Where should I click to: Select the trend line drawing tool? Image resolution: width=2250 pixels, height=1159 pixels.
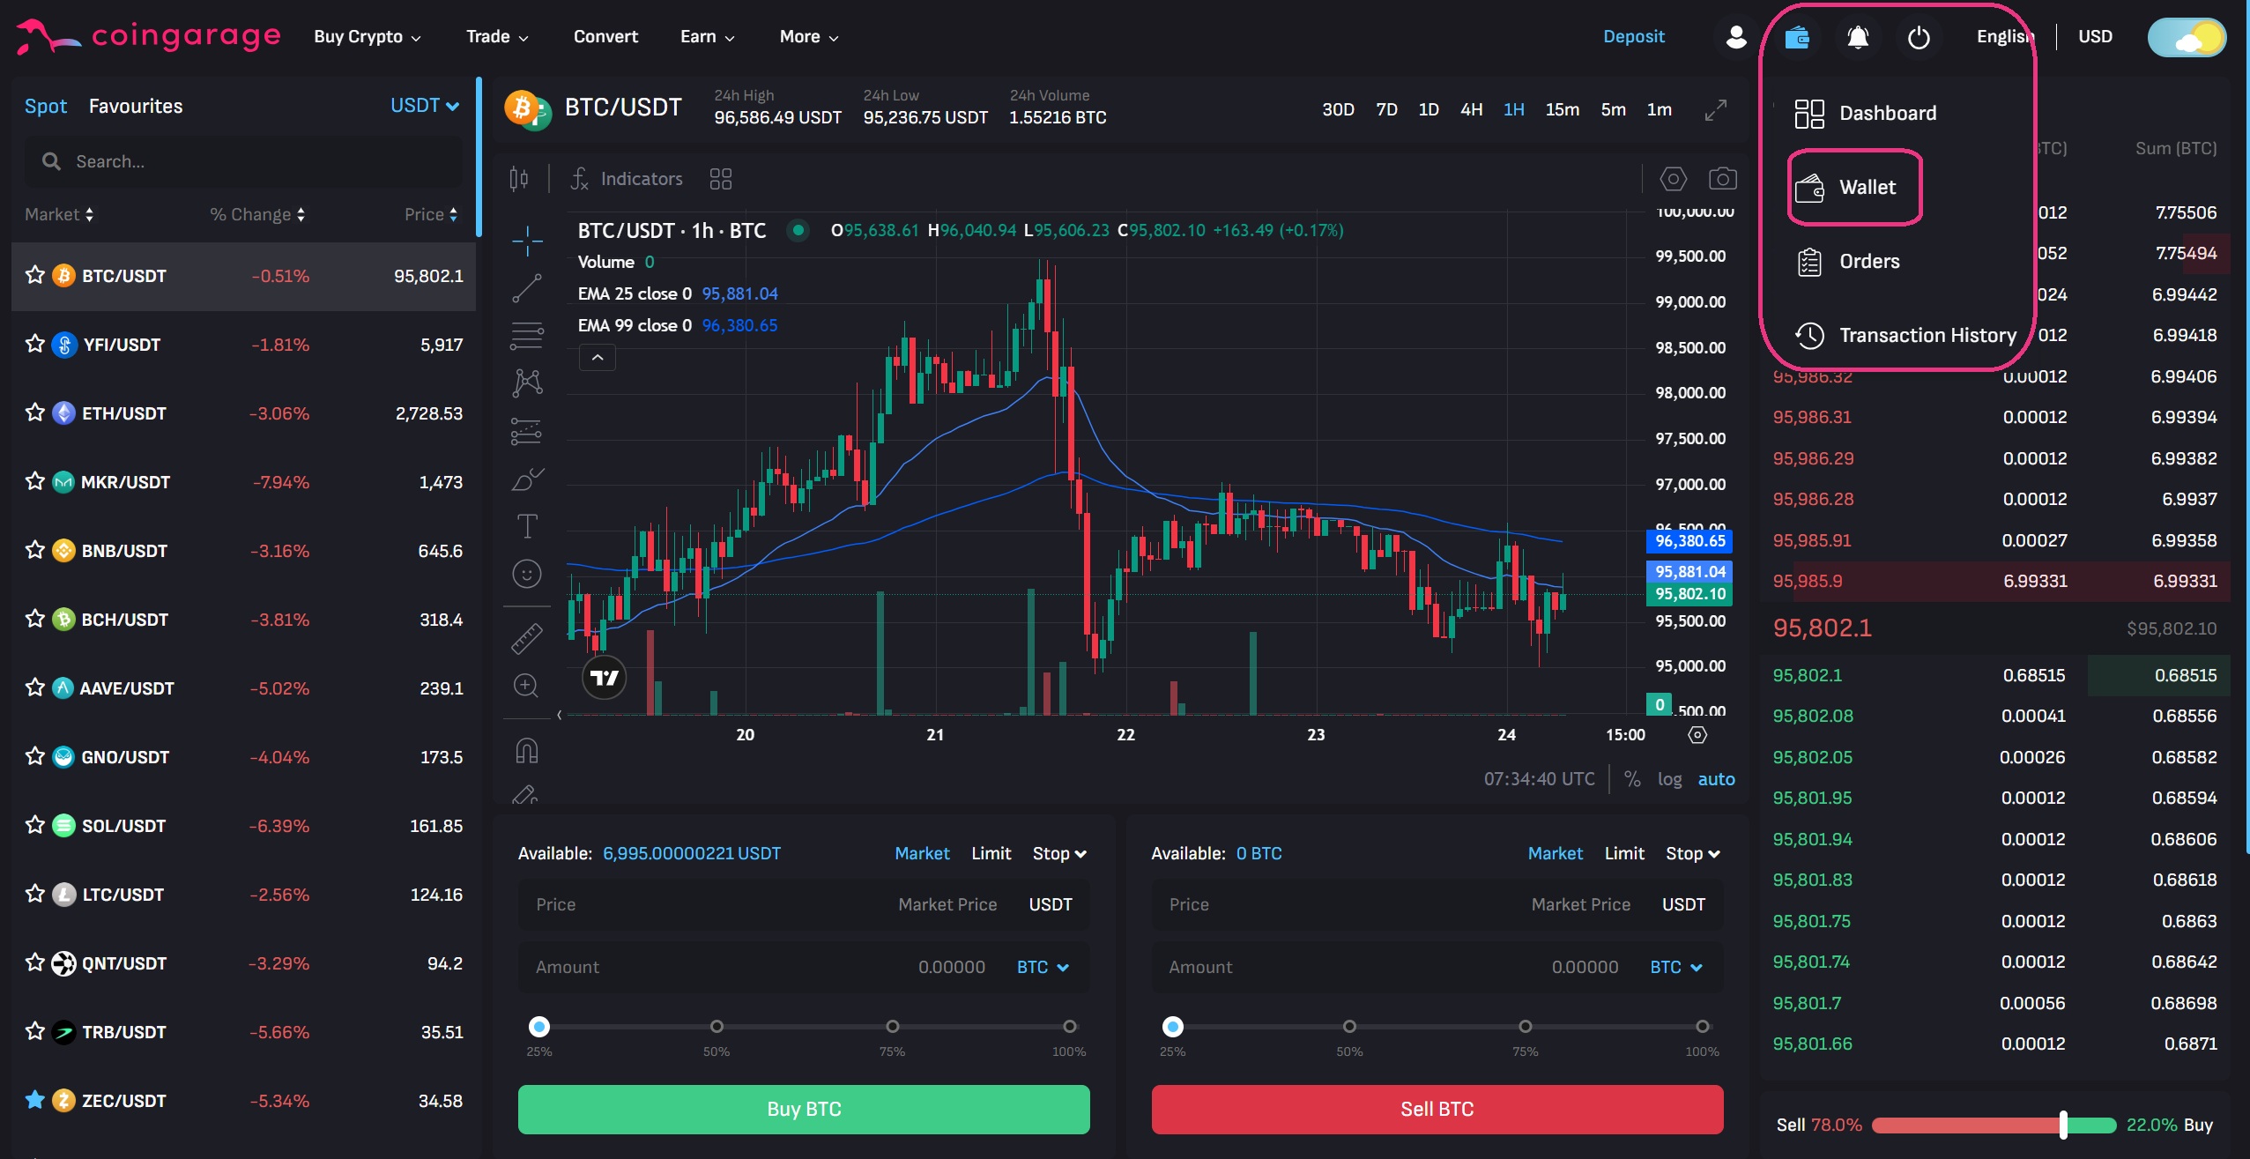(x=527, y=288)
